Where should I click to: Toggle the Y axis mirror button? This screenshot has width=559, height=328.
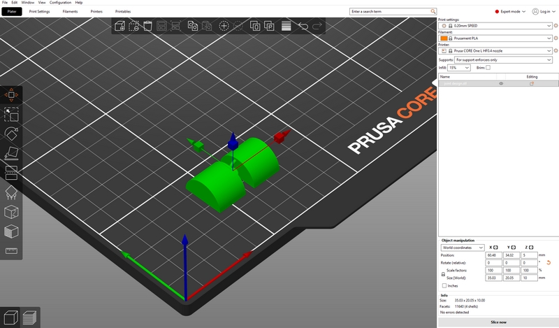pos(514,248)
